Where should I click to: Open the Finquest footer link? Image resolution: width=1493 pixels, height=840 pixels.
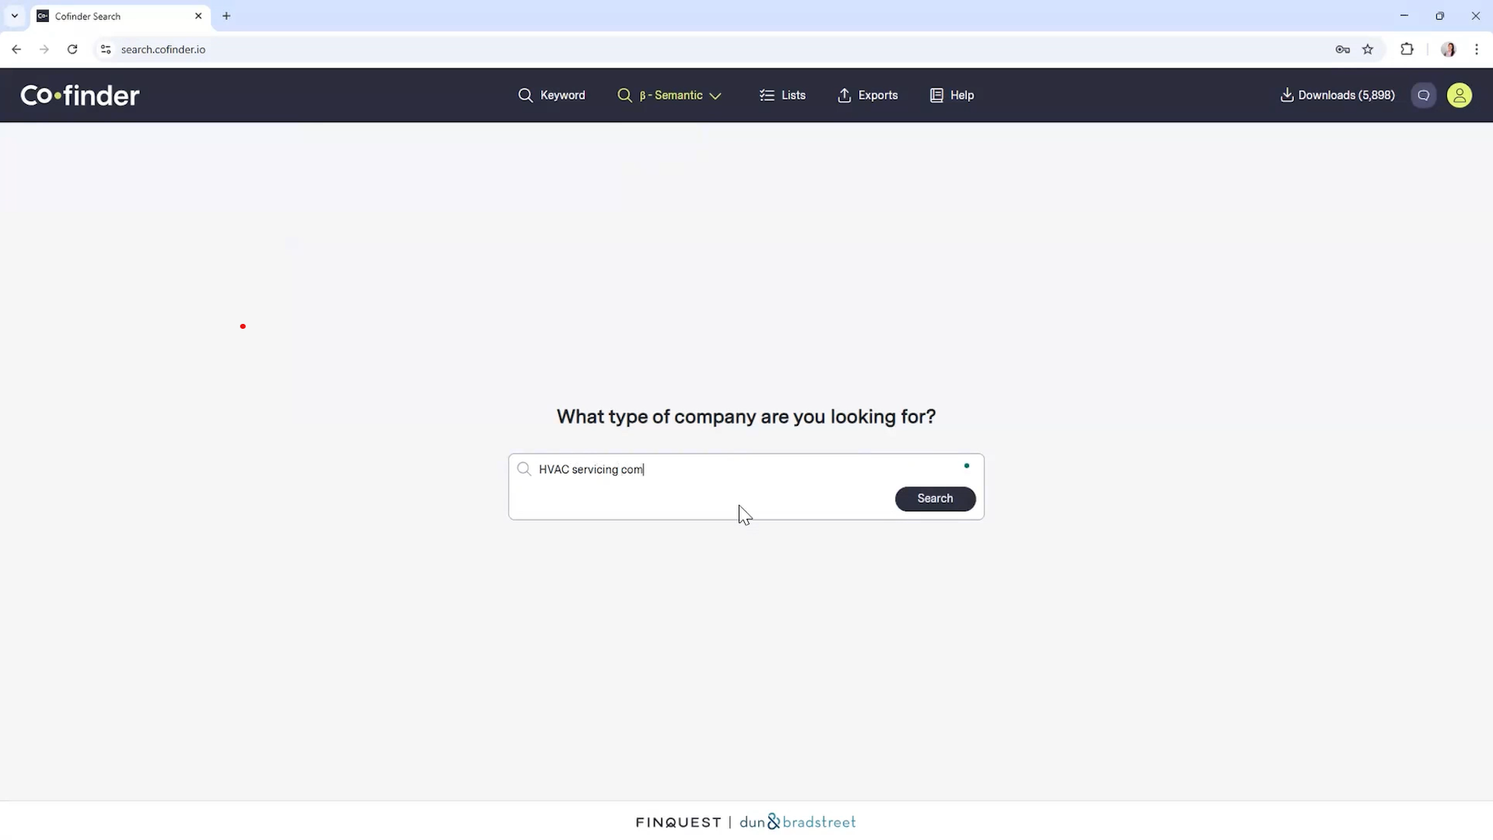pos(678,822)
